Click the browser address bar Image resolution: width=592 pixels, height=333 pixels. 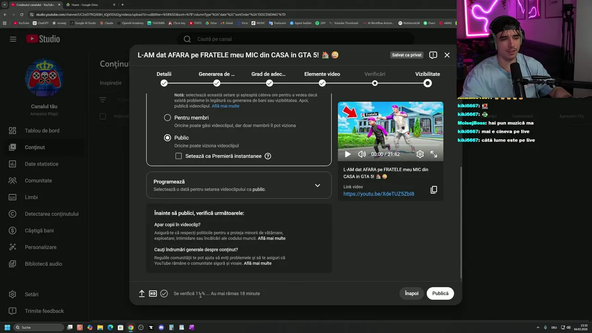click(240, 14)
